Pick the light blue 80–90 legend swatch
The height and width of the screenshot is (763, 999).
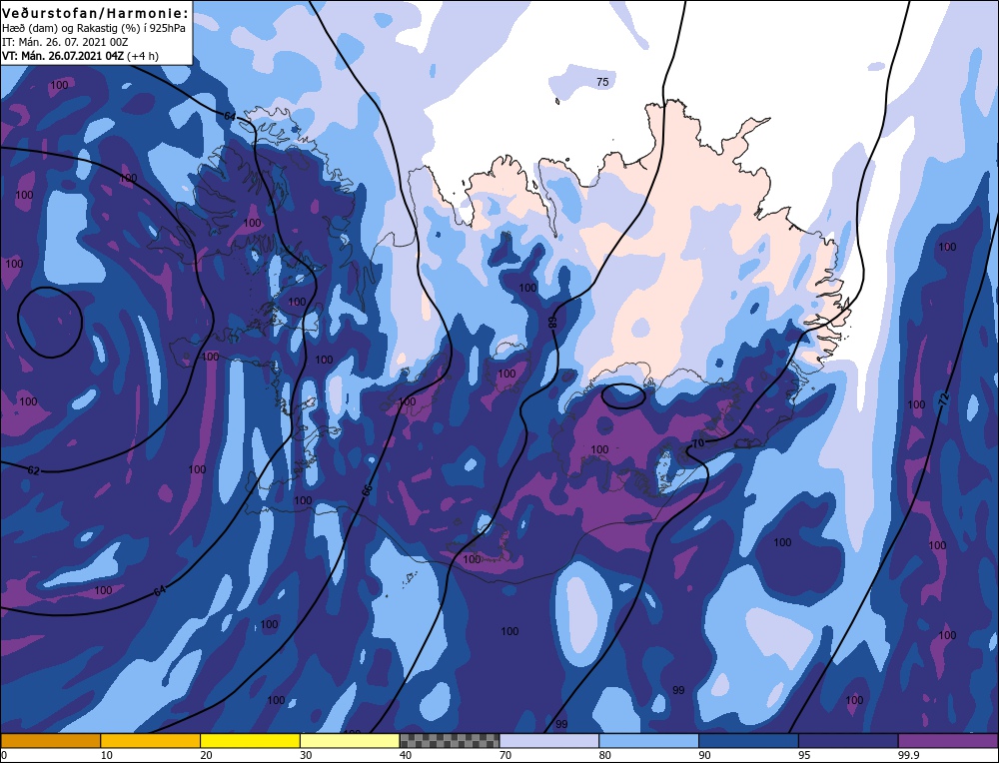pos(648,740)
